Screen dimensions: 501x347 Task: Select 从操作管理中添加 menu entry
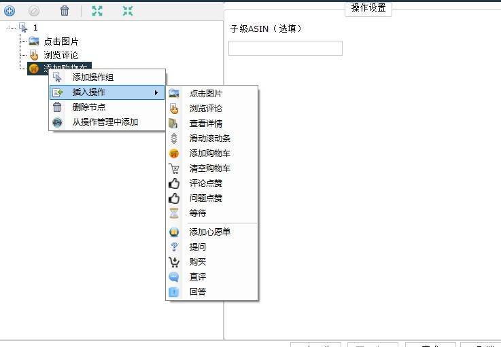[105, 122]
